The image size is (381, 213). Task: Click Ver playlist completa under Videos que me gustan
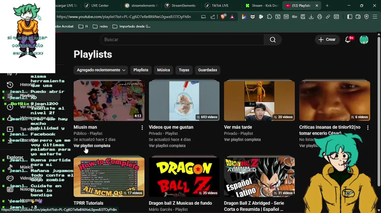pos(167,146)
